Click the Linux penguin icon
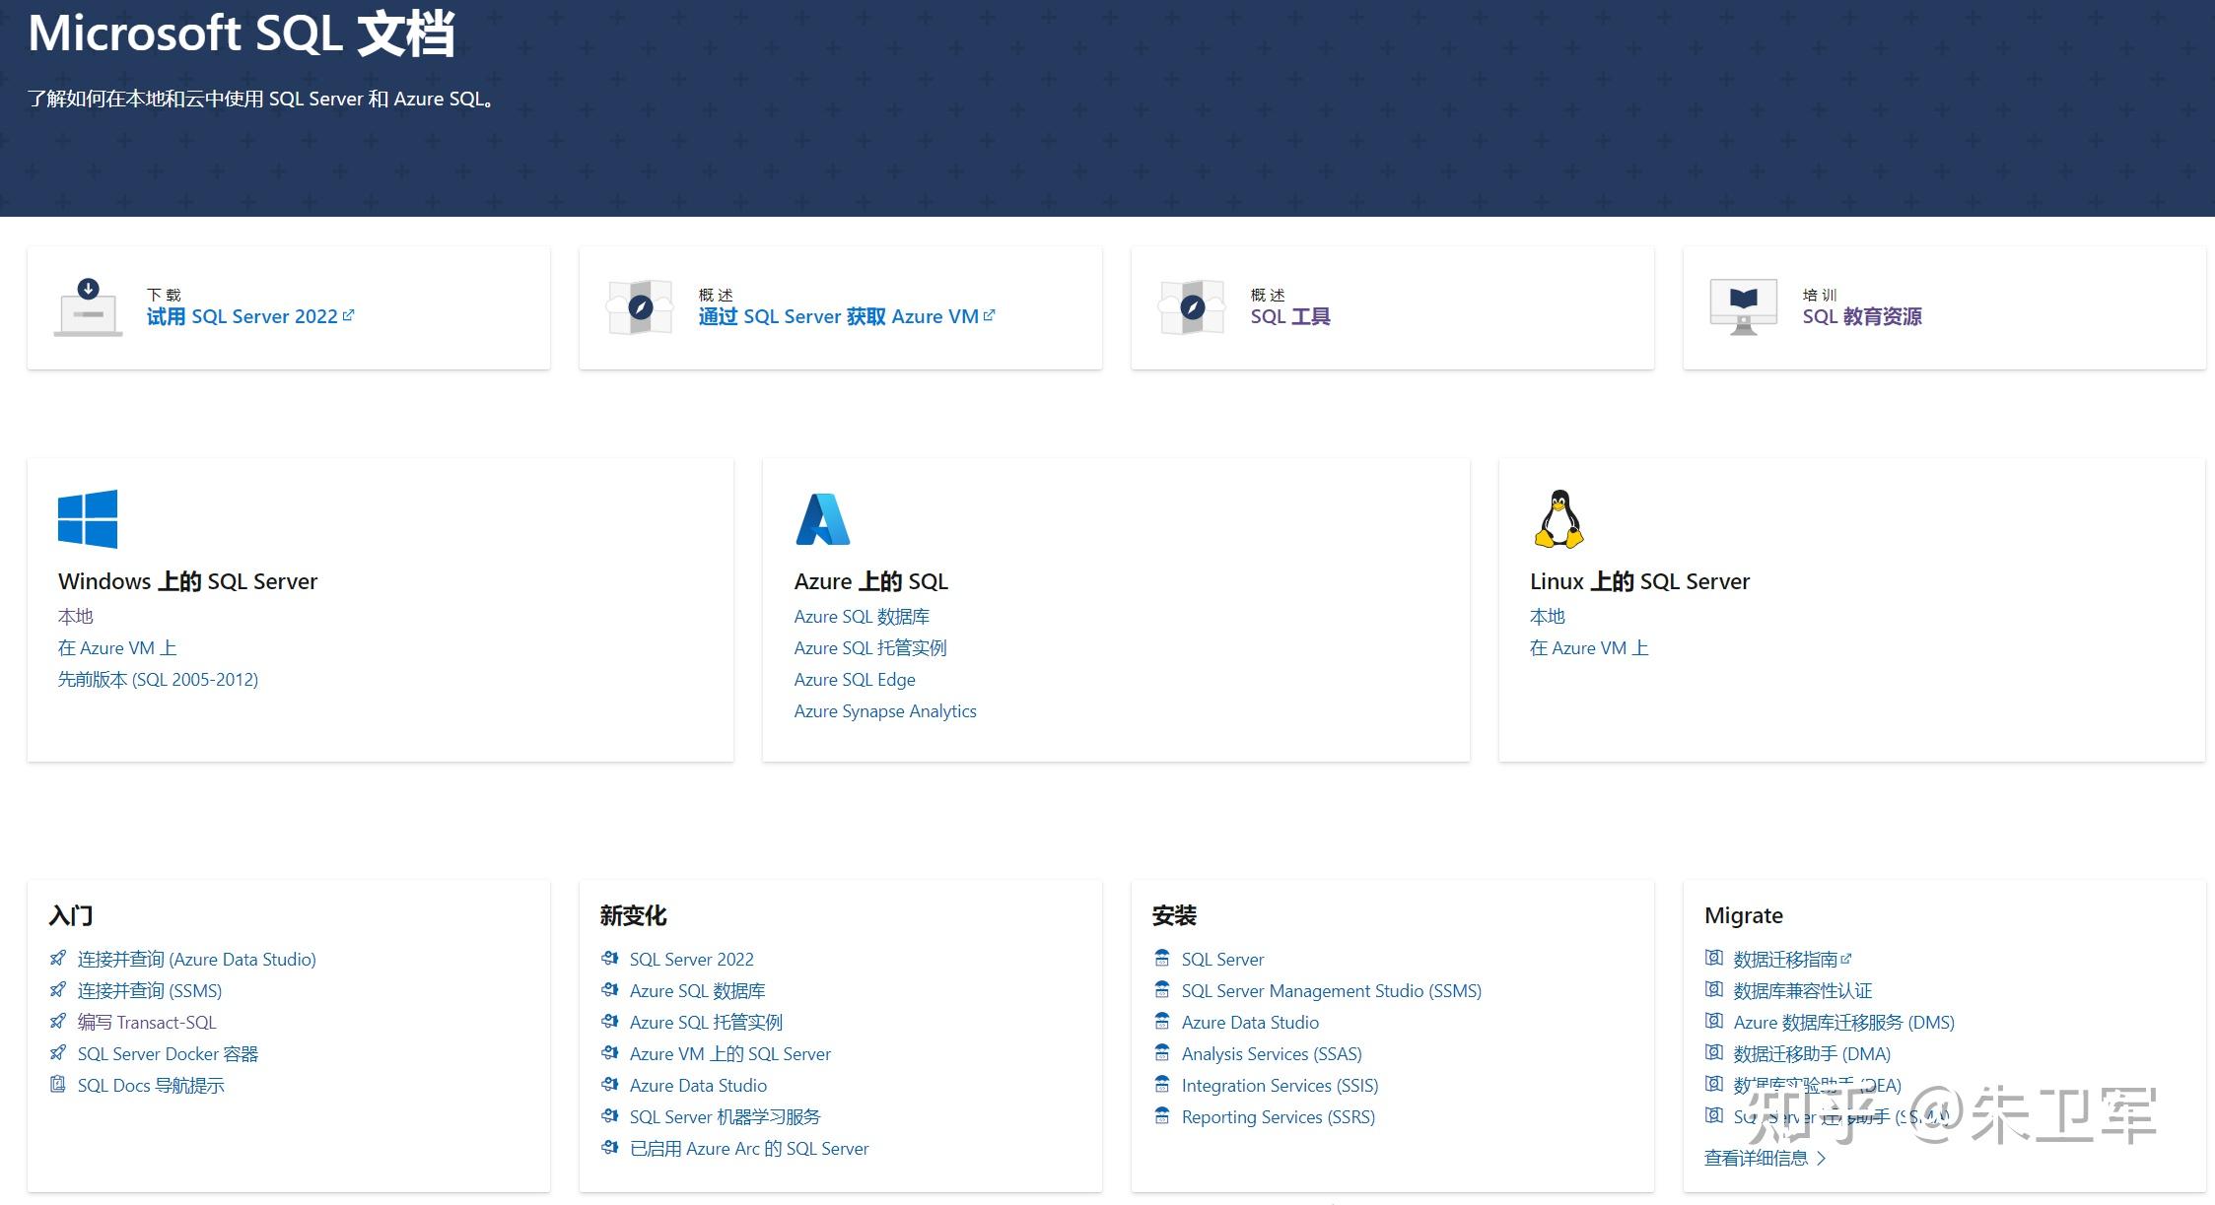The width and height of the screenshot is (2215, 1205). point(1558,519)
